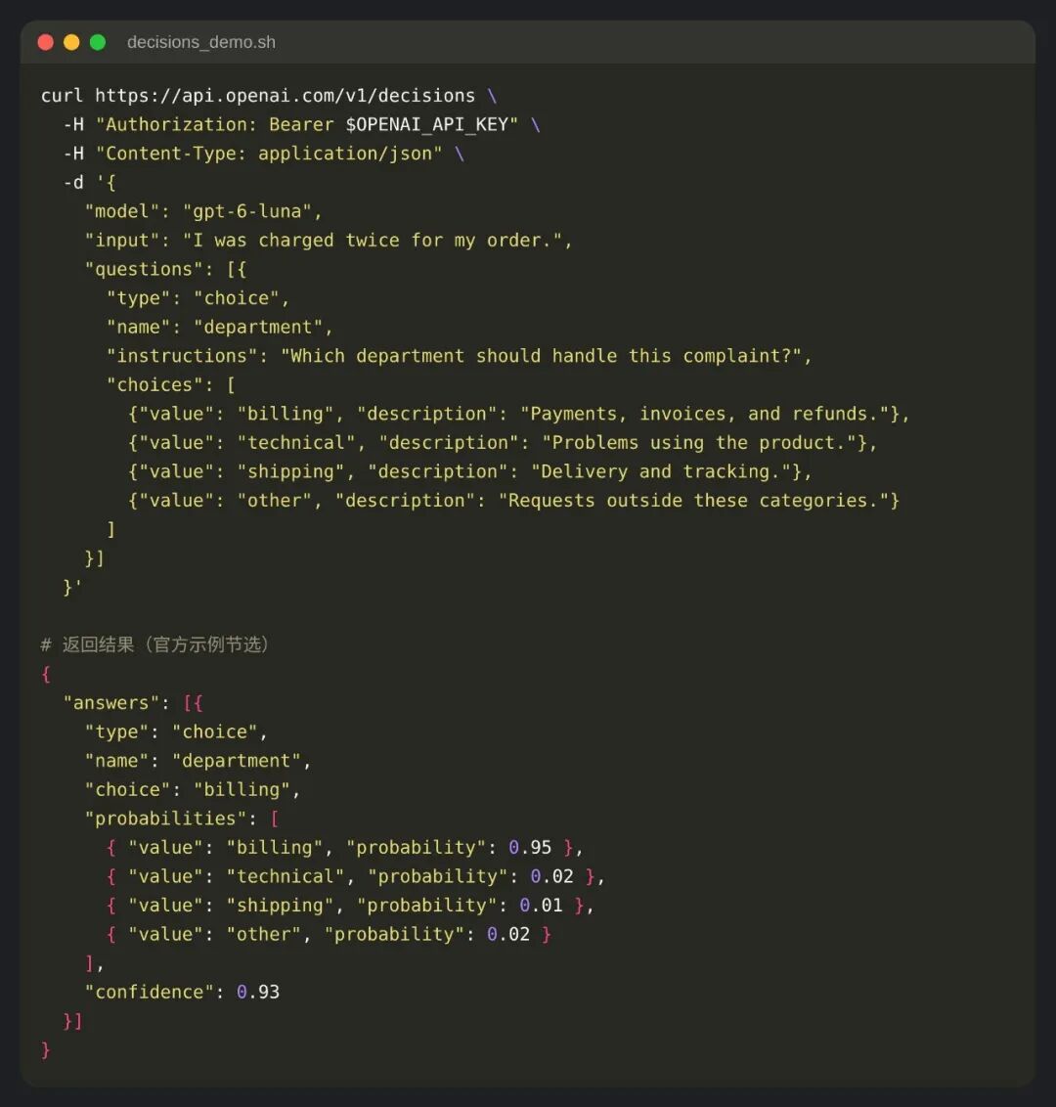The image size is (1056, 1107).
Task: Select the billing choice "Payments, invoices, and refunds." line
Action: [519, 414]
